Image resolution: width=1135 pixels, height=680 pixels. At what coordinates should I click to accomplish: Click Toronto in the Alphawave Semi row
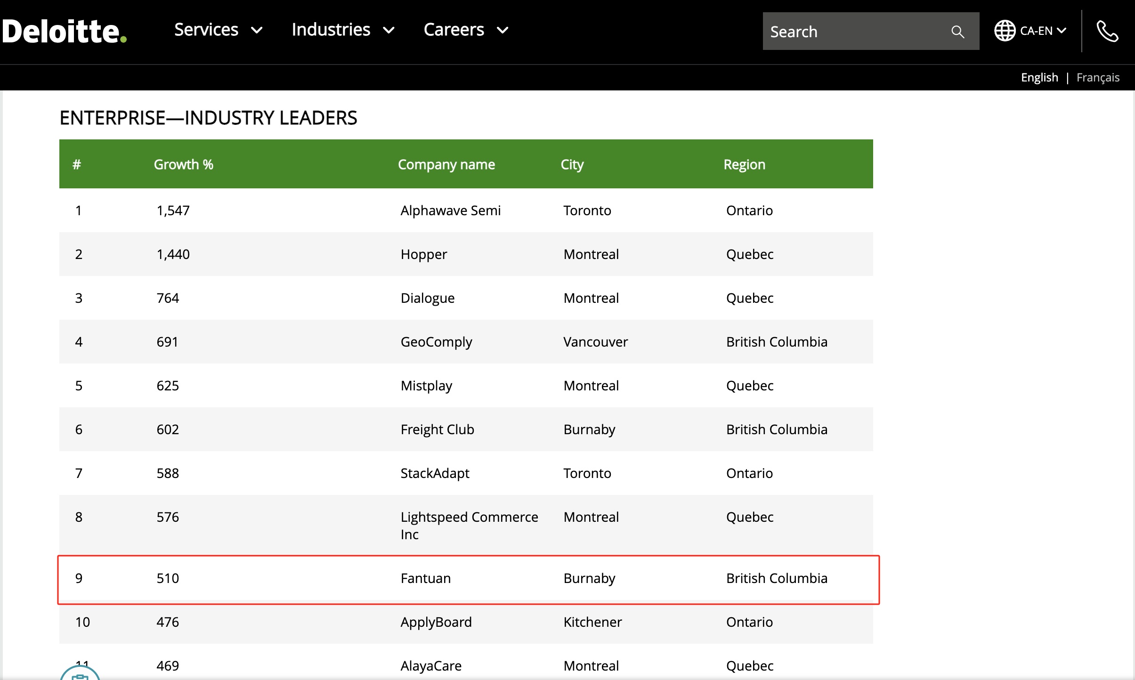click(x=587, y=210)
